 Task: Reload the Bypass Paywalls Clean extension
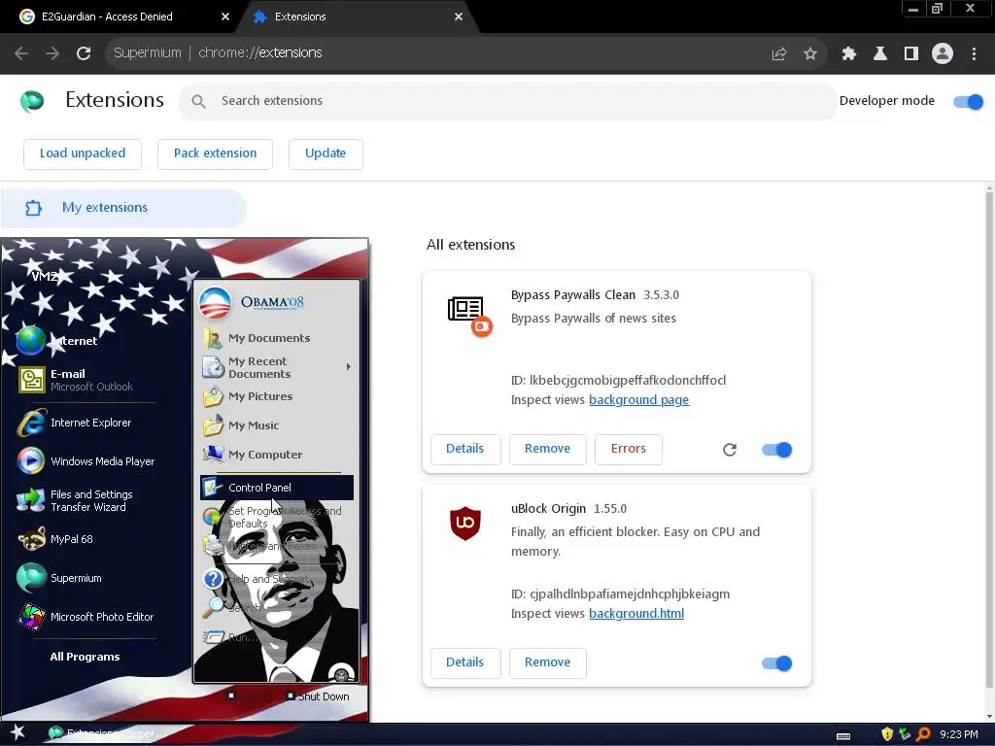(730, 450)
